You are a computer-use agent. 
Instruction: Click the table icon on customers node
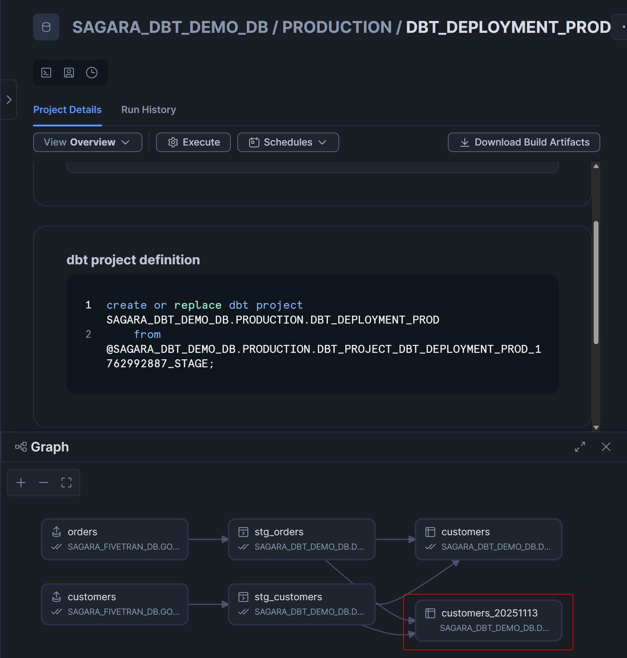point(430,532)
